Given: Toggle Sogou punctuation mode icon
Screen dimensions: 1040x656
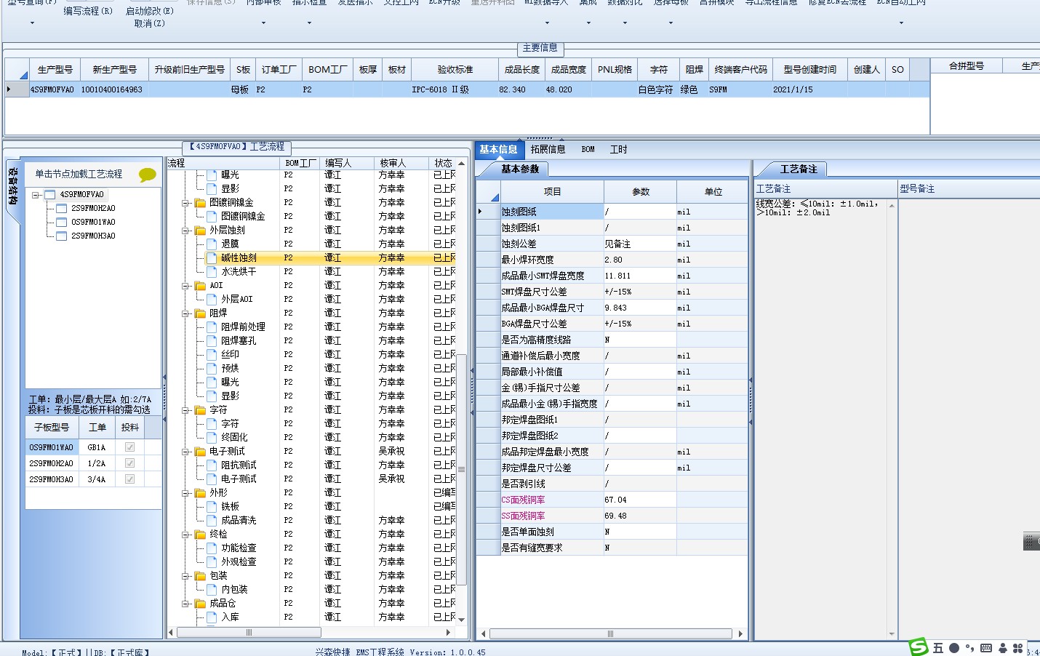Looking at the screenshot, I should tap(969, 648).
